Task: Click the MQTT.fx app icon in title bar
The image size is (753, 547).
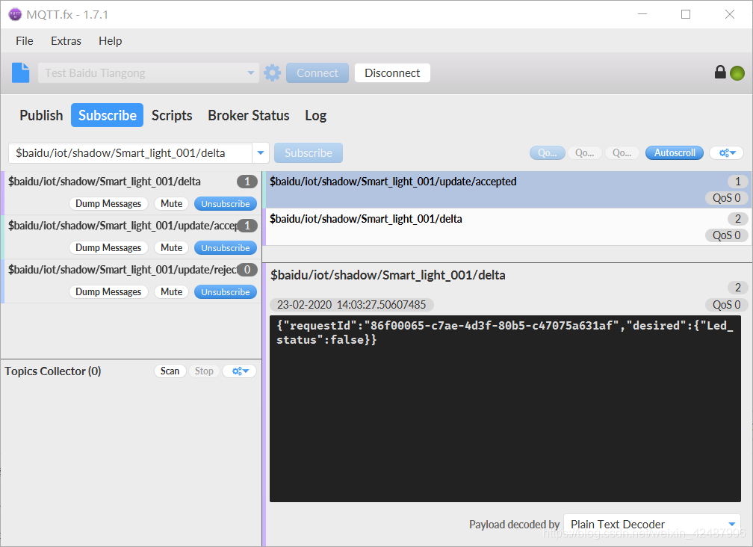Action: (x=16, y=14)
